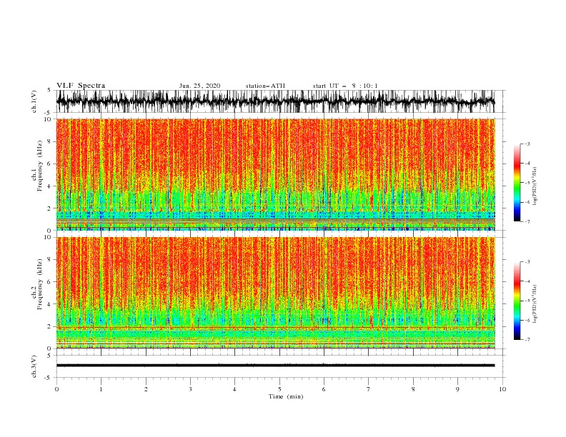Click the "ch.1(V)" waveform axis label
The height and width of the screenshot is (437, 566).
pos(34,101)
